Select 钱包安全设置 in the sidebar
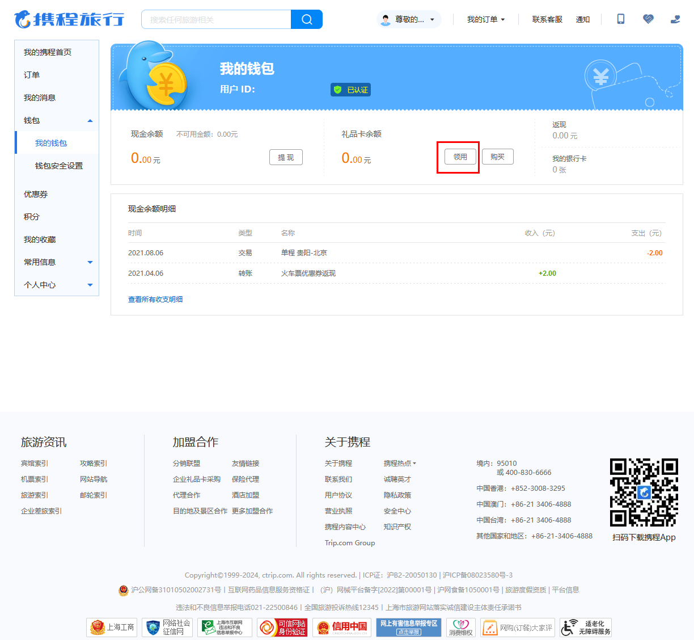The image size is (694, 640). pos(59,166)
